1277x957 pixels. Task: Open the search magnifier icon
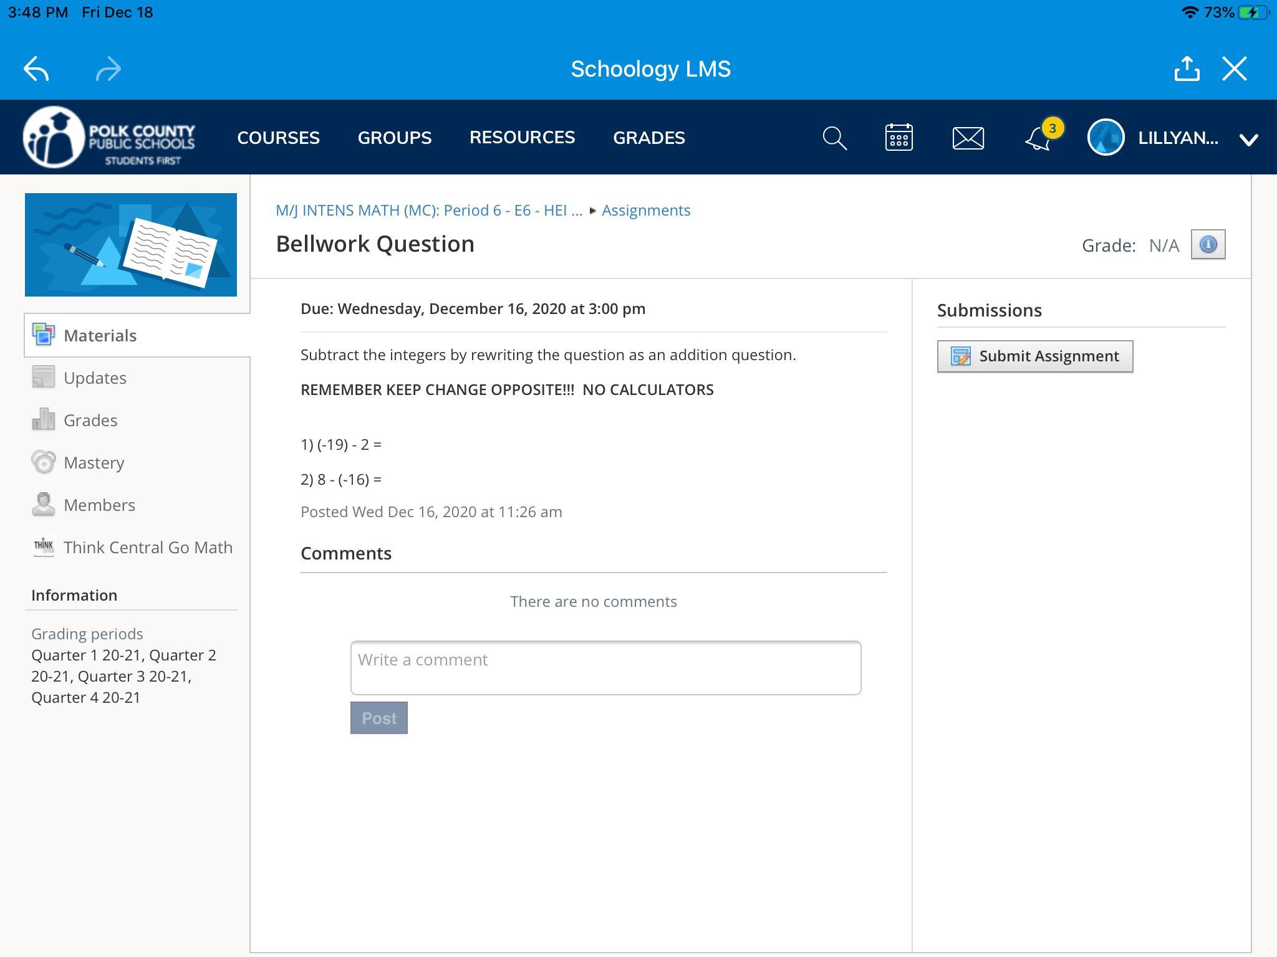pos(834,138)
